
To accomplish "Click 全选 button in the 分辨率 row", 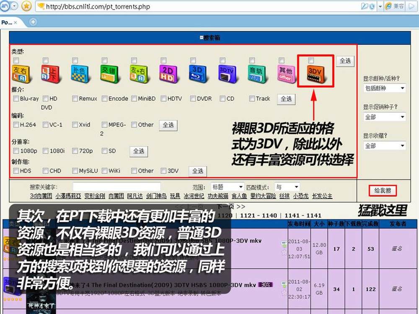I will pyautogui.click(x=139, y=152).
